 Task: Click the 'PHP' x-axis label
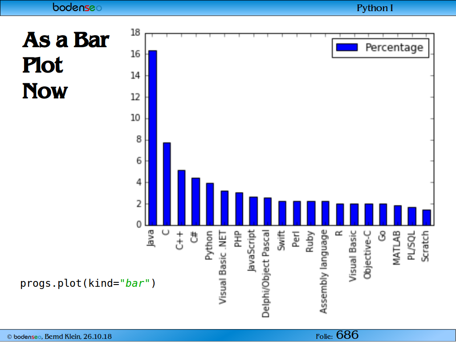tap(238, 239)
